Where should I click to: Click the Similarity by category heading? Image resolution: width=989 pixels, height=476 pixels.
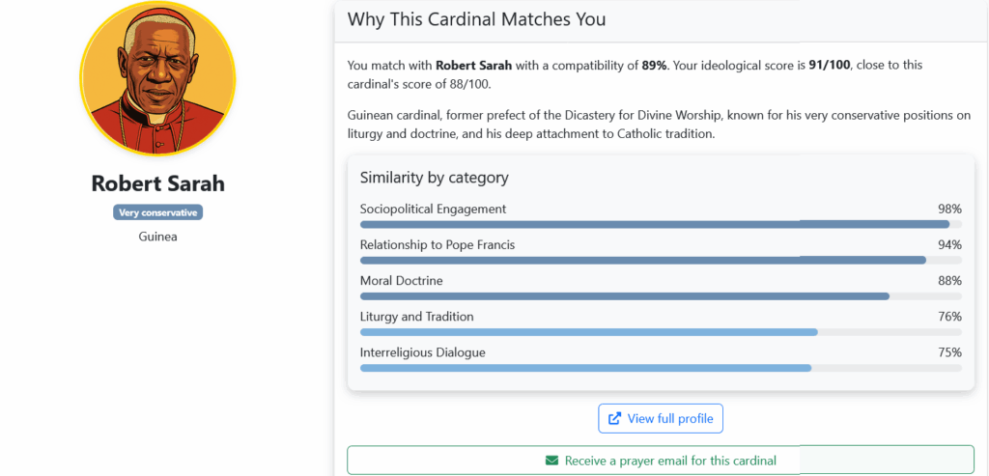[434, 178]
